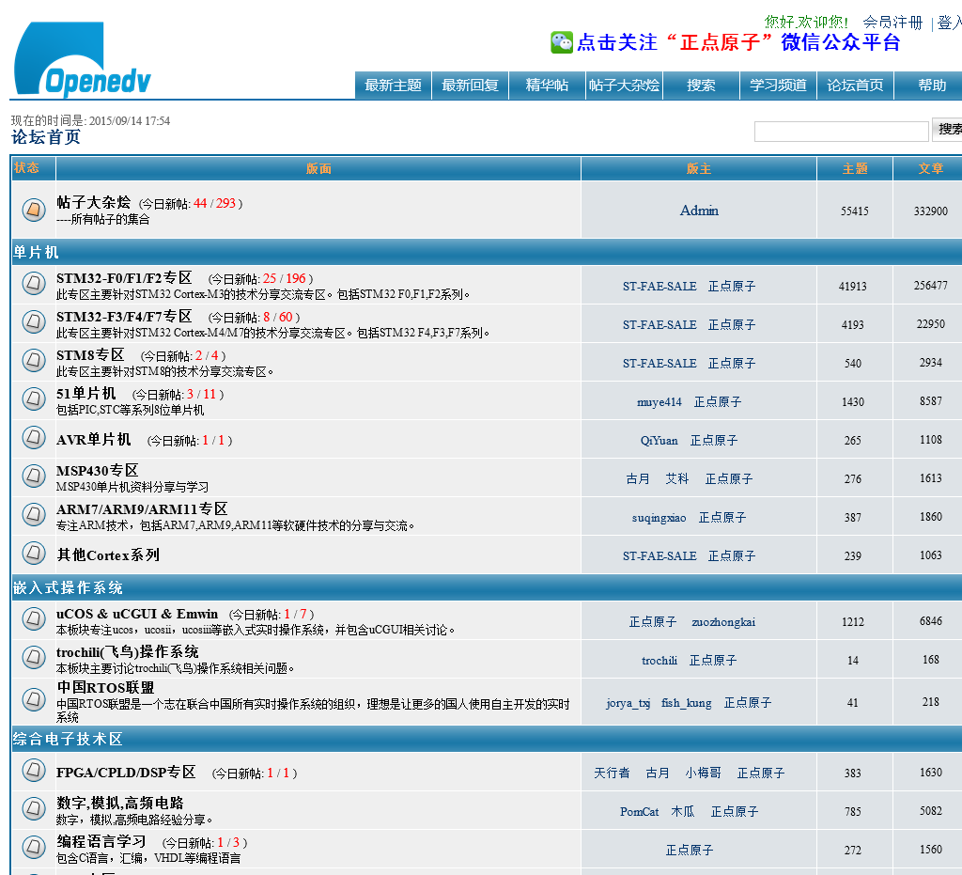962x875 pixels.
Task: Click status icon for 帖子大杂烩 board
Action: [34, 210]
